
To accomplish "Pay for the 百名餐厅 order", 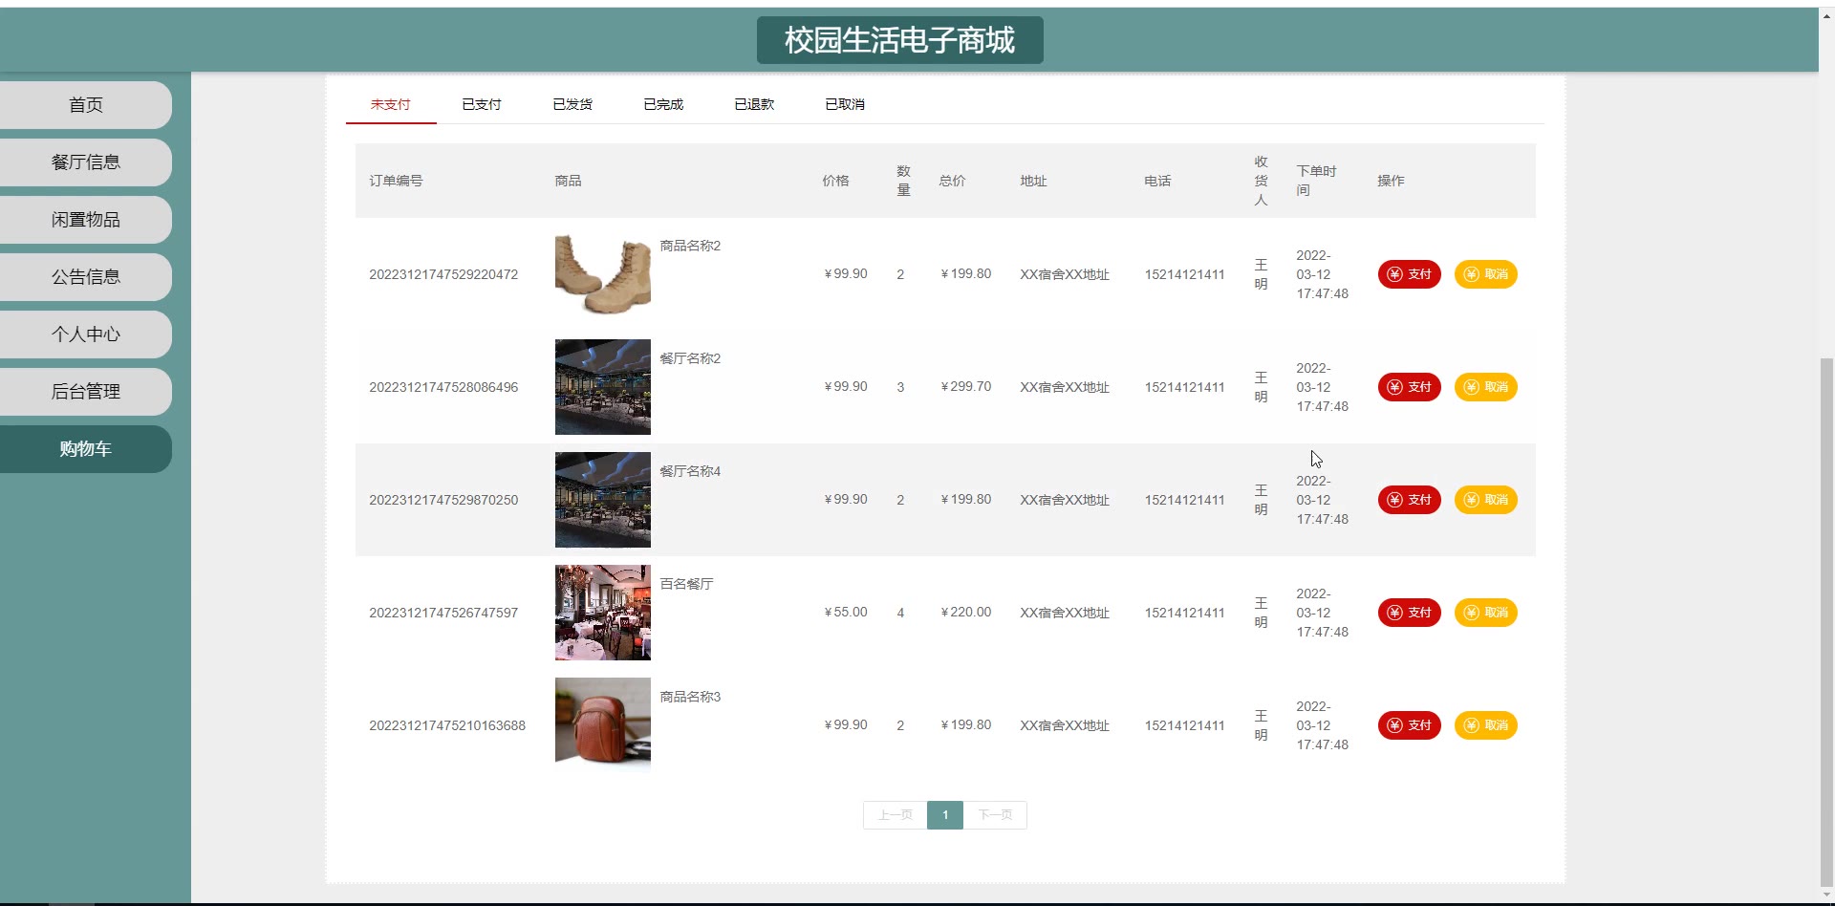I will [1409, 613].
